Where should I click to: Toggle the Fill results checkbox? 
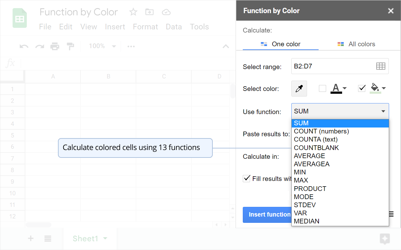pos(247,179)
